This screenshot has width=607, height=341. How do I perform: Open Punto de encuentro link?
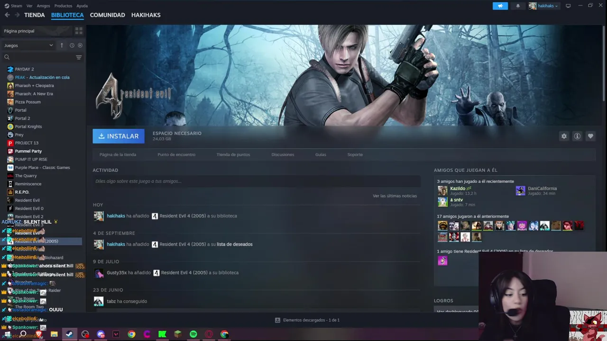click(176, 154)
